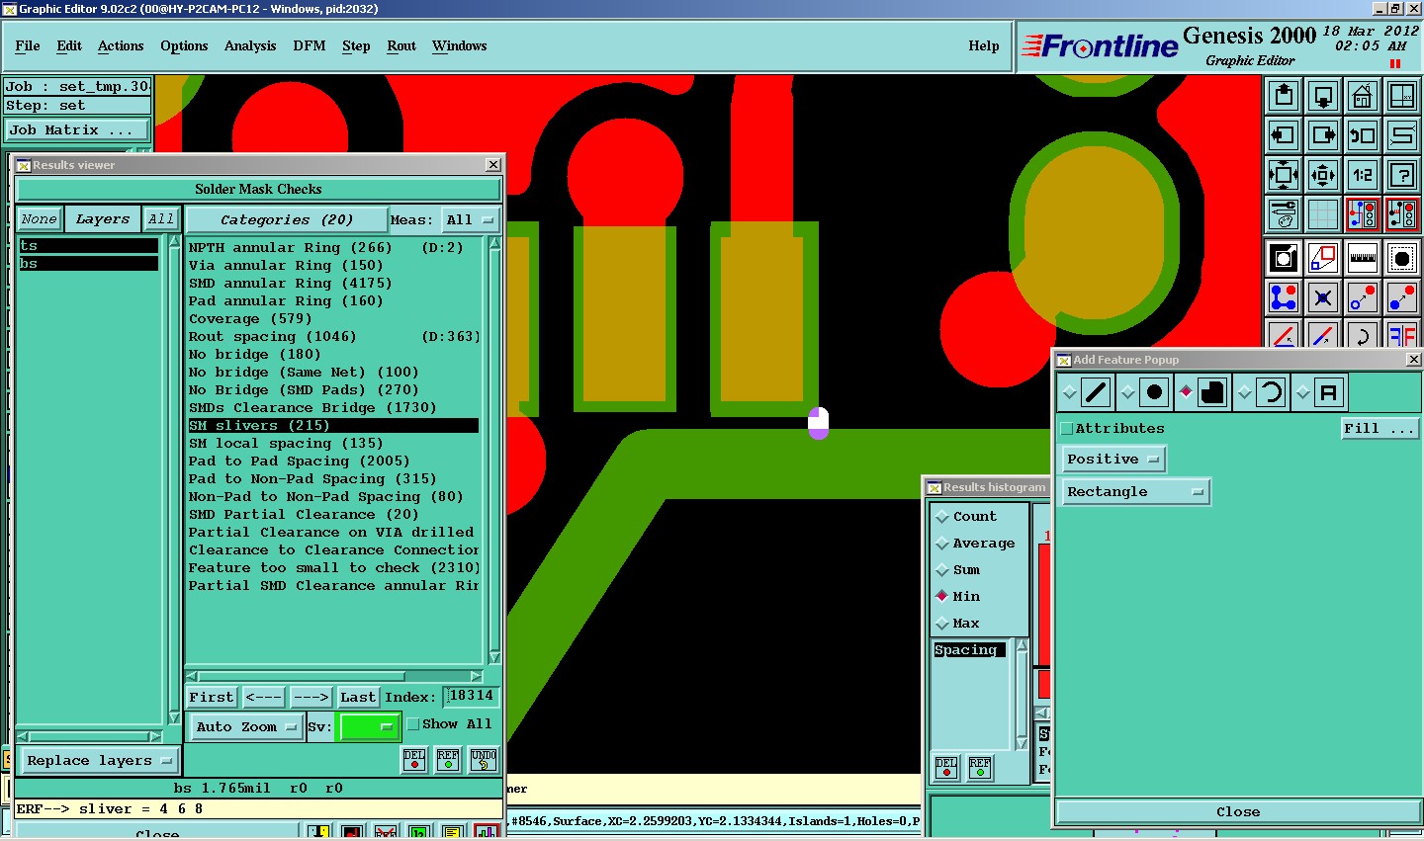This screenshot has width=1424, height=841.
Task: Click the Job Matrix button
Action: [x=77, y=130]
